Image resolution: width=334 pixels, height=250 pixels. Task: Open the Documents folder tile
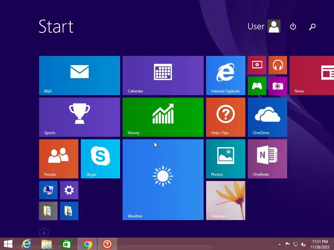tap(48, 211)
